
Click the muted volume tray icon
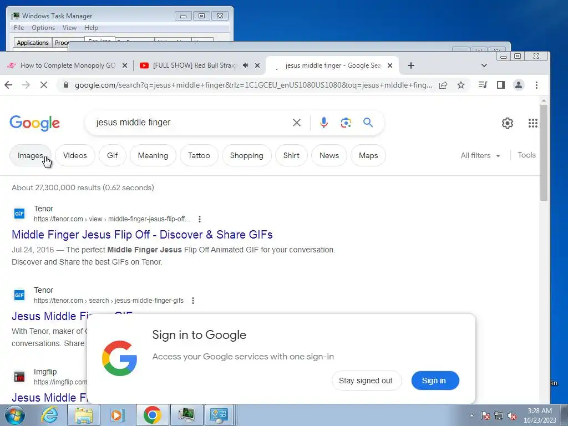coord(512,416)
